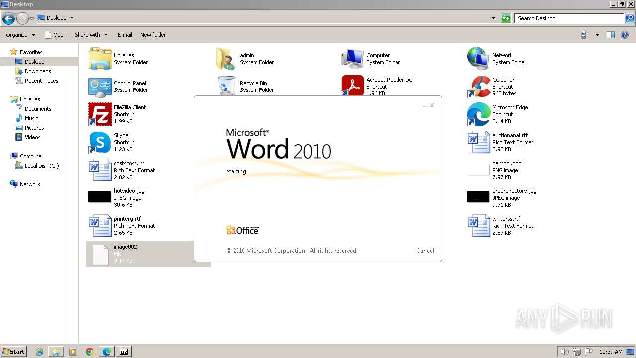The image size is (636, 358).
Task: Select Network in navigation pane
Action: pos(30,184)
